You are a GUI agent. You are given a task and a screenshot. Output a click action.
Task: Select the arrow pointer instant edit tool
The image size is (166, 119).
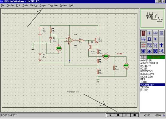pos(155,39)
